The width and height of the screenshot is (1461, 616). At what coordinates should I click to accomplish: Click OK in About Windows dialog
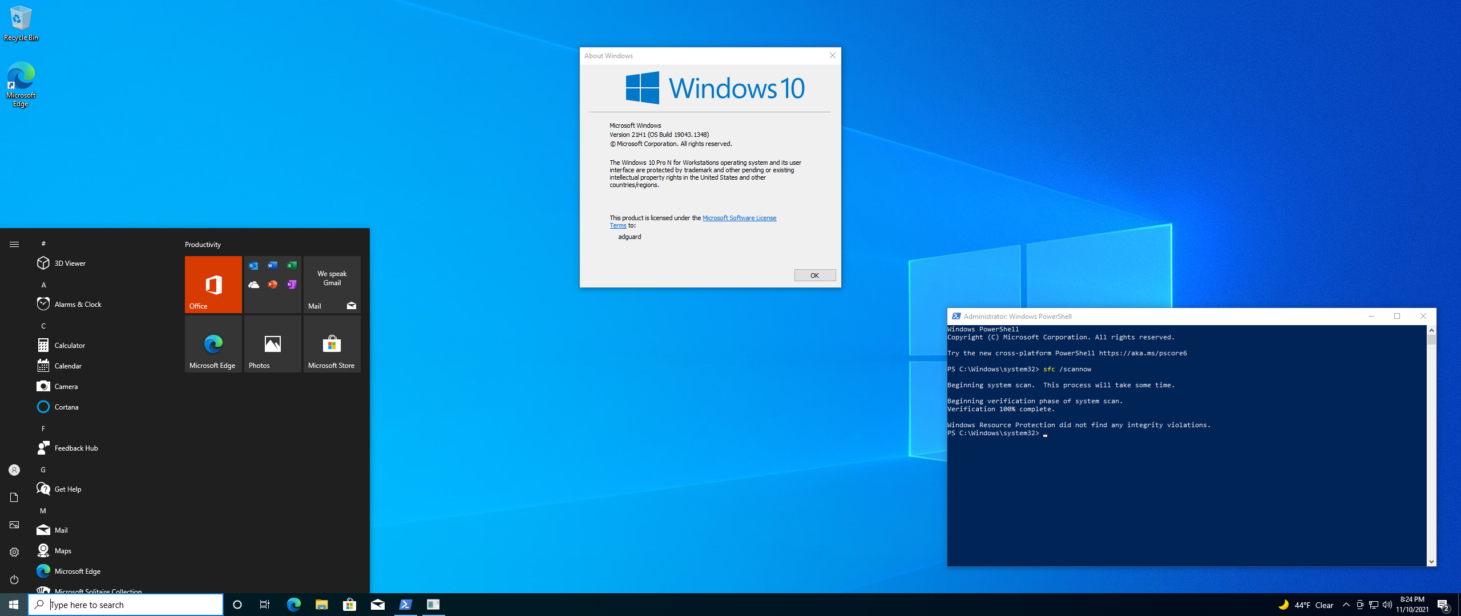click(814, 275)
